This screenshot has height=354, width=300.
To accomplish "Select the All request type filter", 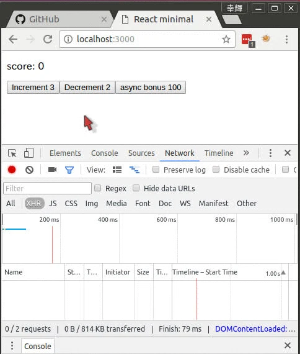I will point(11,204).
